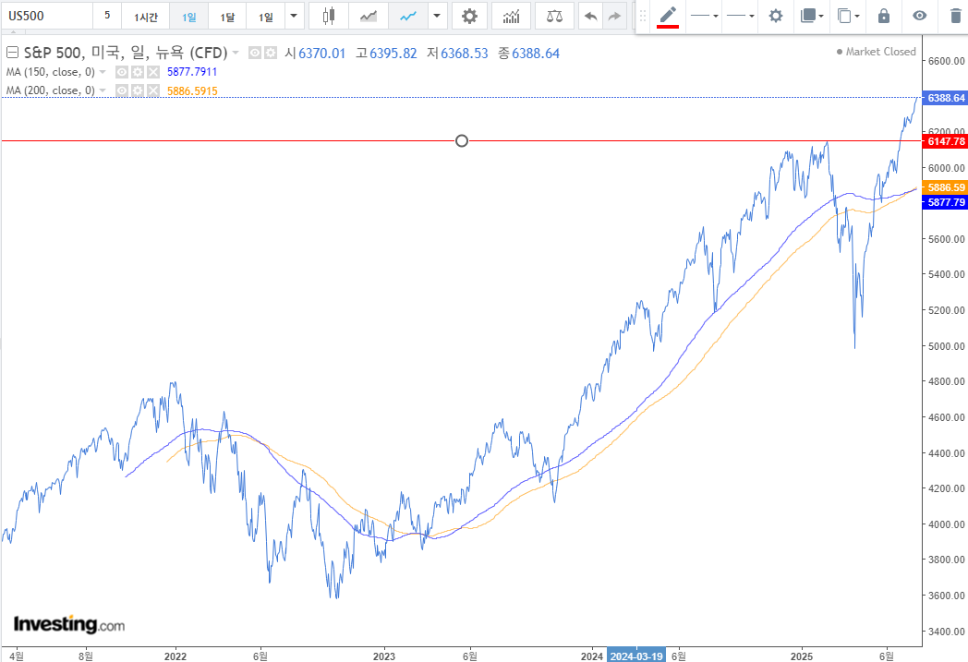Undo the last chart action
The width and height of the screenshot is (968, 662).
(x=591, y=16)
